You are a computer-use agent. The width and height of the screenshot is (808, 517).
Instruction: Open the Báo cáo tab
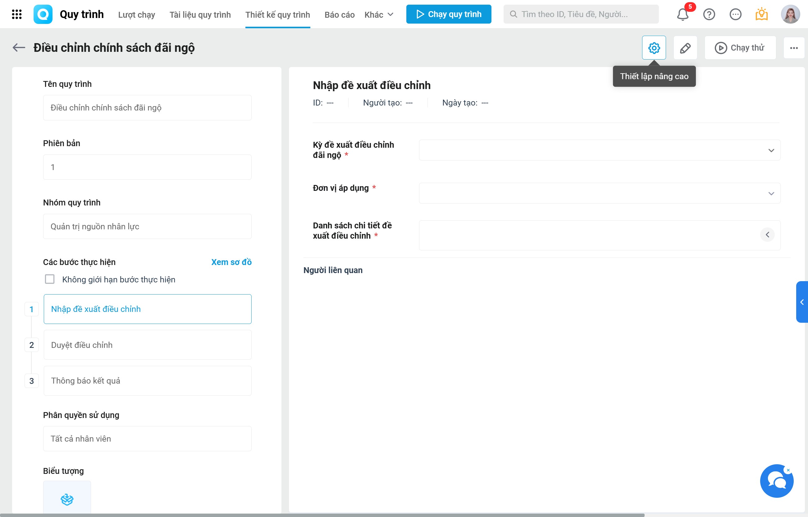point(339,15)
